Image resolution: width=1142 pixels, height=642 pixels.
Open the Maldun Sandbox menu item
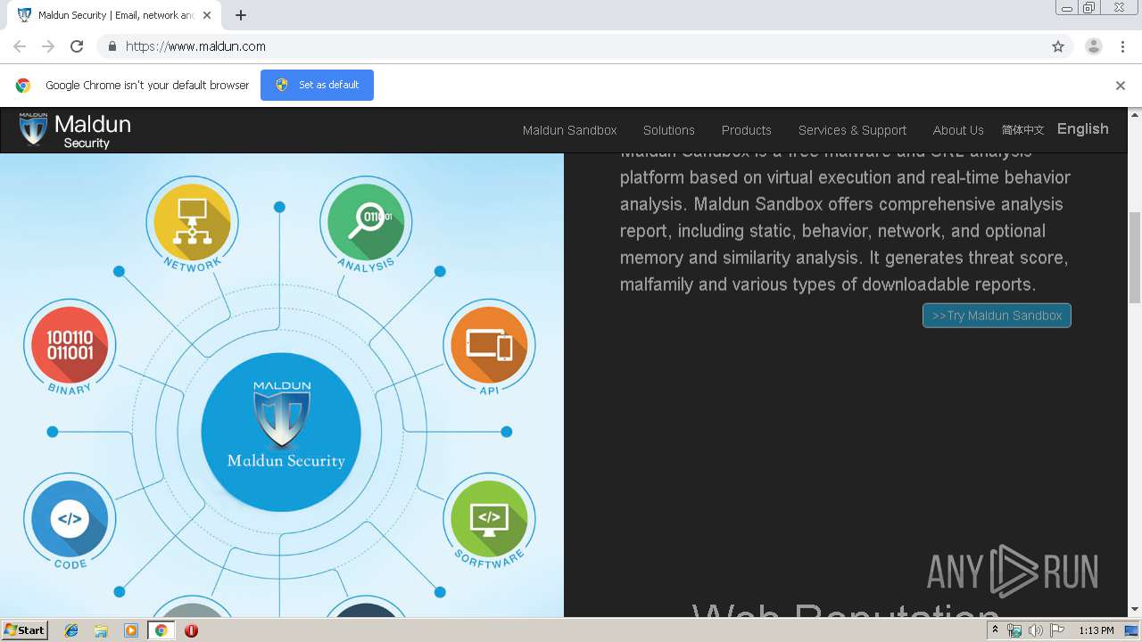(x=569, y=130)
